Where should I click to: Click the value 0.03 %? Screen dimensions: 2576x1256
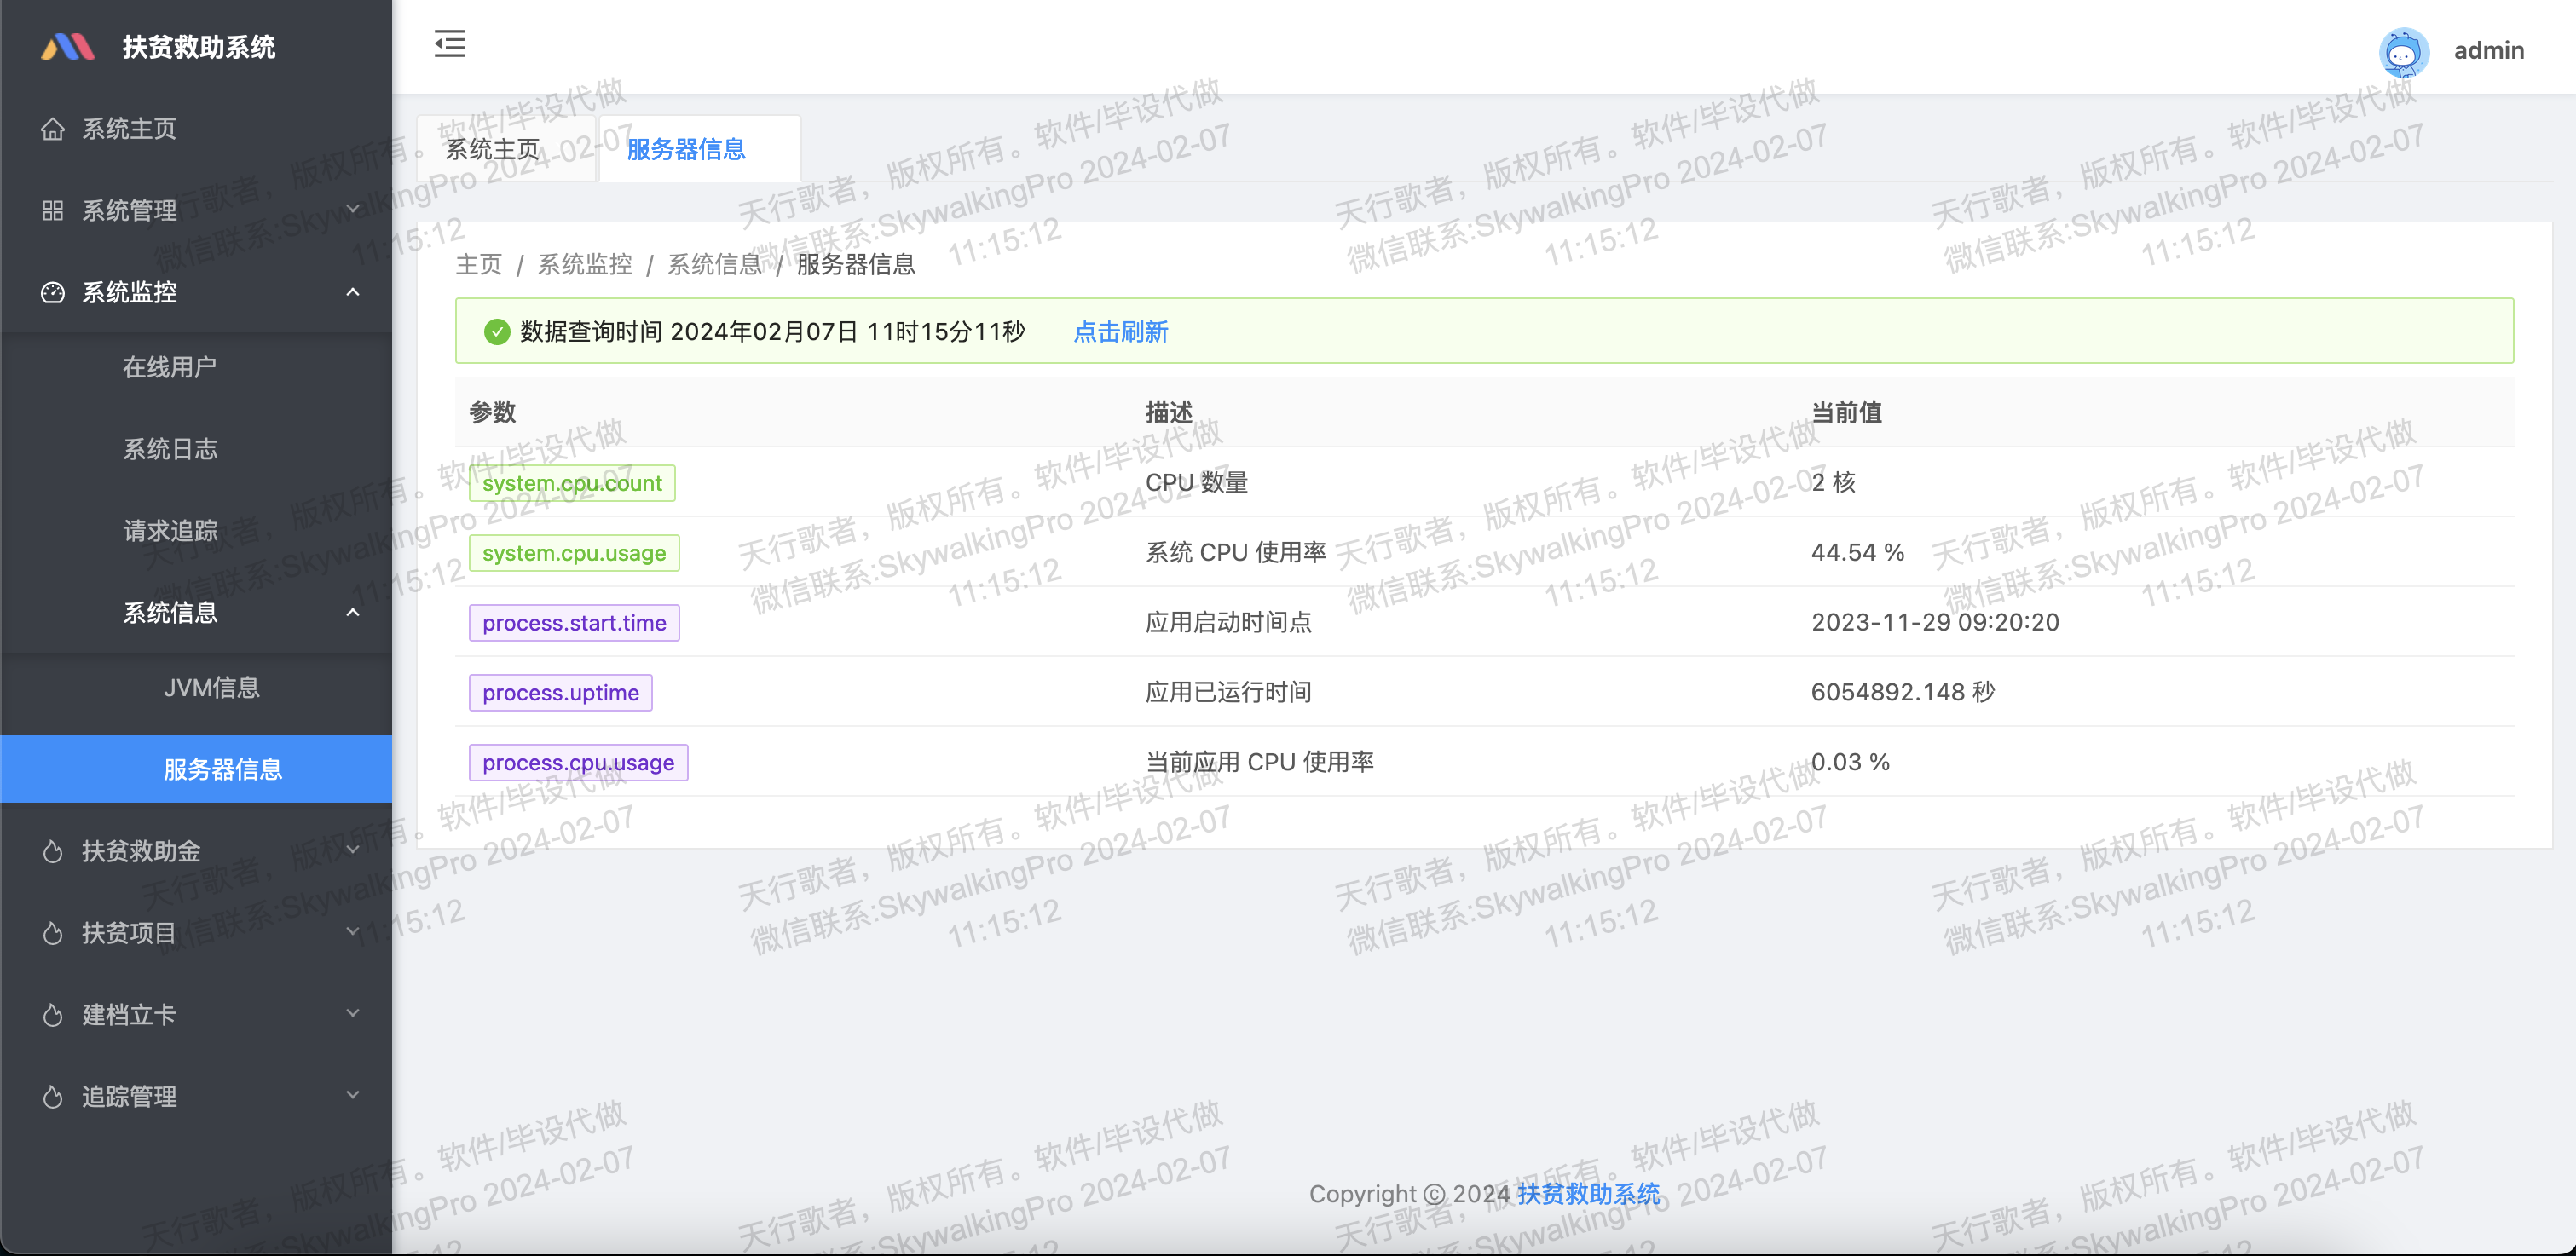(x=1851, y=763)
